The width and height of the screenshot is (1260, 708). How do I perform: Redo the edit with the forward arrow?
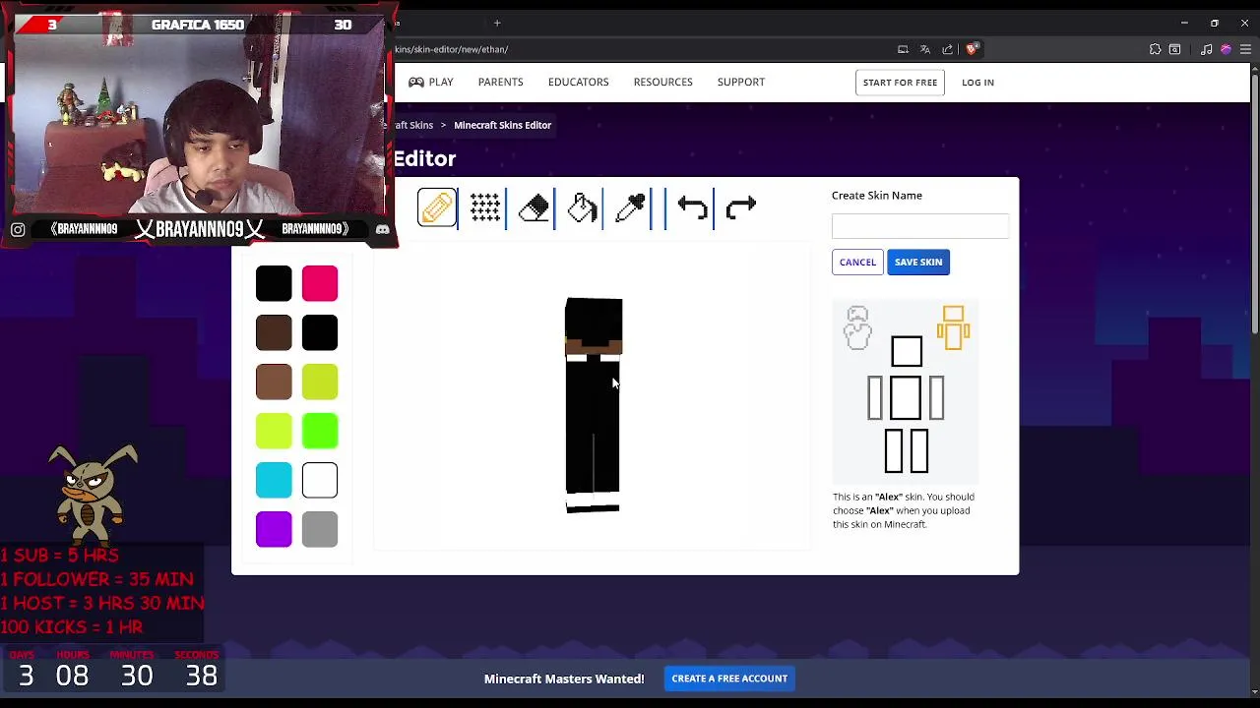tap(740, 207)
